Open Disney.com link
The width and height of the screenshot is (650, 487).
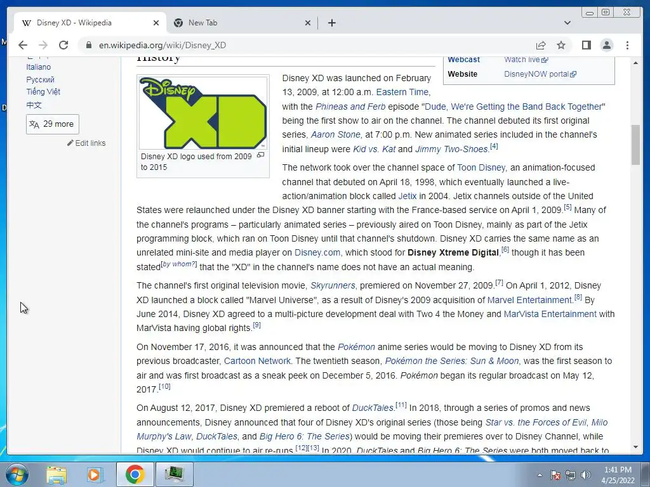tap(317, 252)
